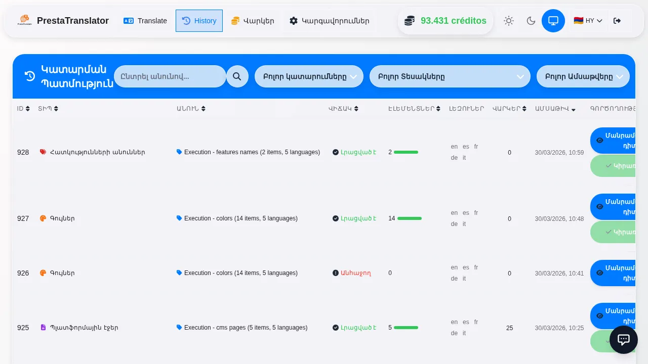Image resolution: width=648 pixels, height=364 pixels.
Task: Click the progress bar of row 927
Action: pyautogui.click(x=409, y=218)
